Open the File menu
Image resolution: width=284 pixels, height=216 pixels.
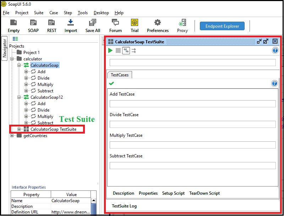point(6,13)
